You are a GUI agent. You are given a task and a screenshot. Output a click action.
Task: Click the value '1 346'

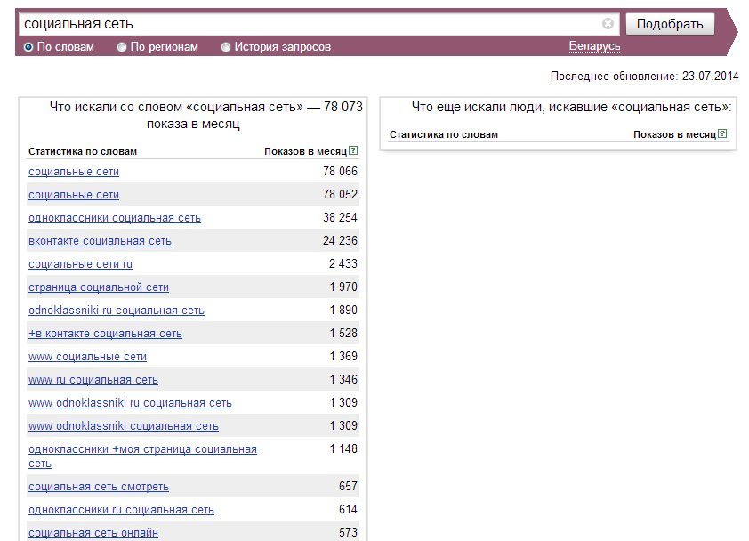pyautogui.click(x=343, y=379)
